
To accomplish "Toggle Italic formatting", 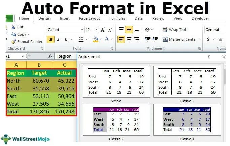I will (58, 39).
